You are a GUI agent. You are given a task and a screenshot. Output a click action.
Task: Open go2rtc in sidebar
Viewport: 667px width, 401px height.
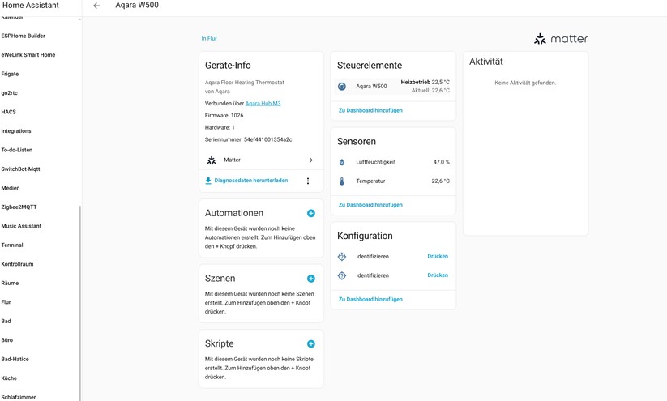pos(10,92)
